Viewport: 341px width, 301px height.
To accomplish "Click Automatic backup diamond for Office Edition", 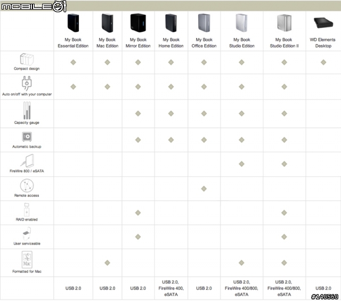I will coord(204,140).
